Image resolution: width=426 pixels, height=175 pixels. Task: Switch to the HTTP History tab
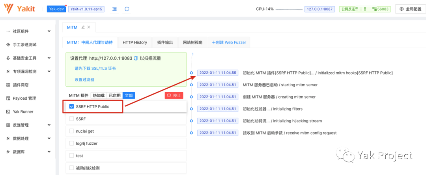[135, 42]
